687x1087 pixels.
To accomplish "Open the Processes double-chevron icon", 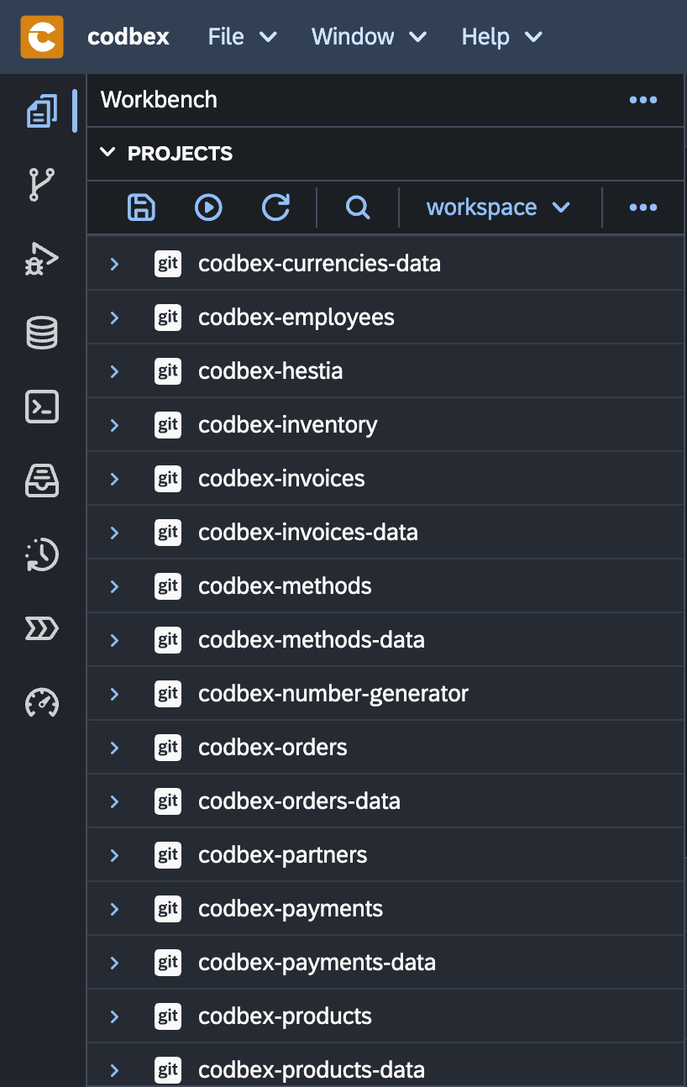I will tap(42, 628).
